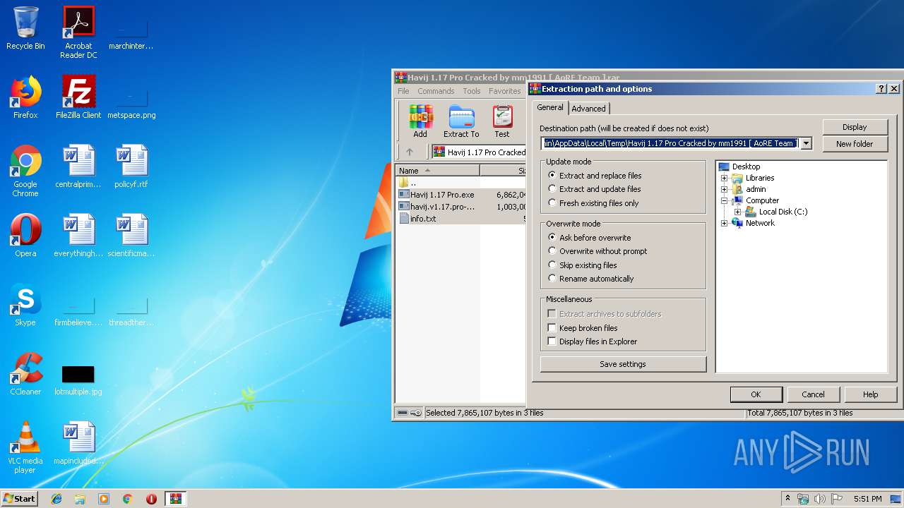The width and height of the screenshot is (904, 508).
Task: Click the volume icon in system tray
Action: [x=820, y=499]
